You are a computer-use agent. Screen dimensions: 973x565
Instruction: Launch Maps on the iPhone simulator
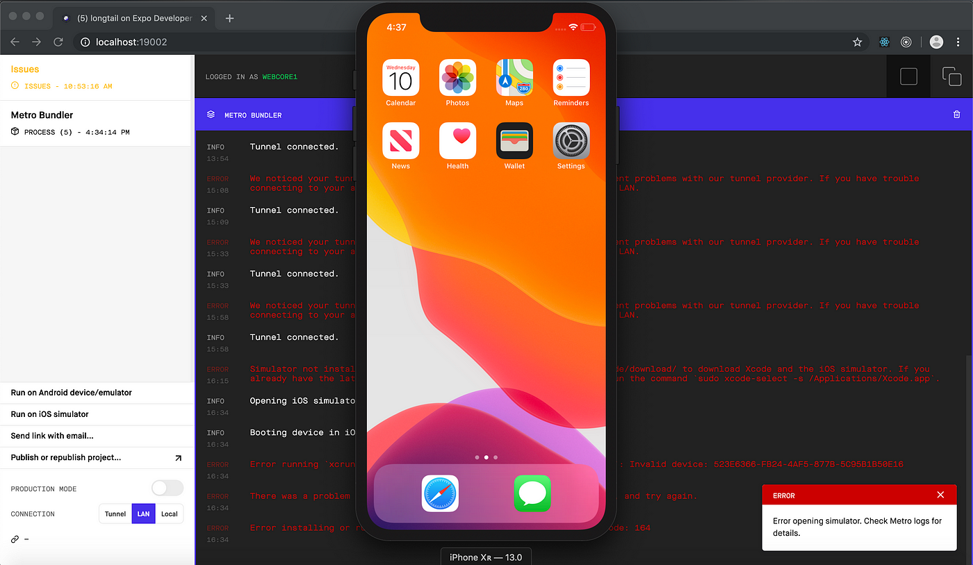click(514, 77)
